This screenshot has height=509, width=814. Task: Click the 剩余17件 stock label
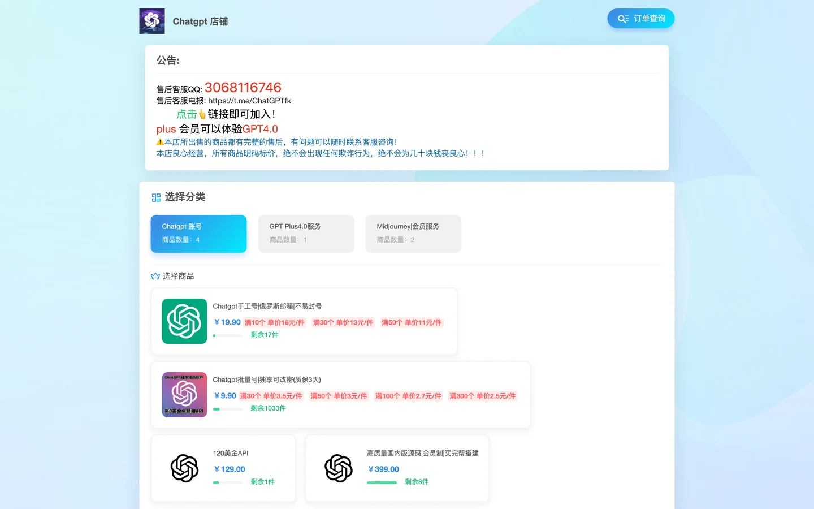click(265, 335)
